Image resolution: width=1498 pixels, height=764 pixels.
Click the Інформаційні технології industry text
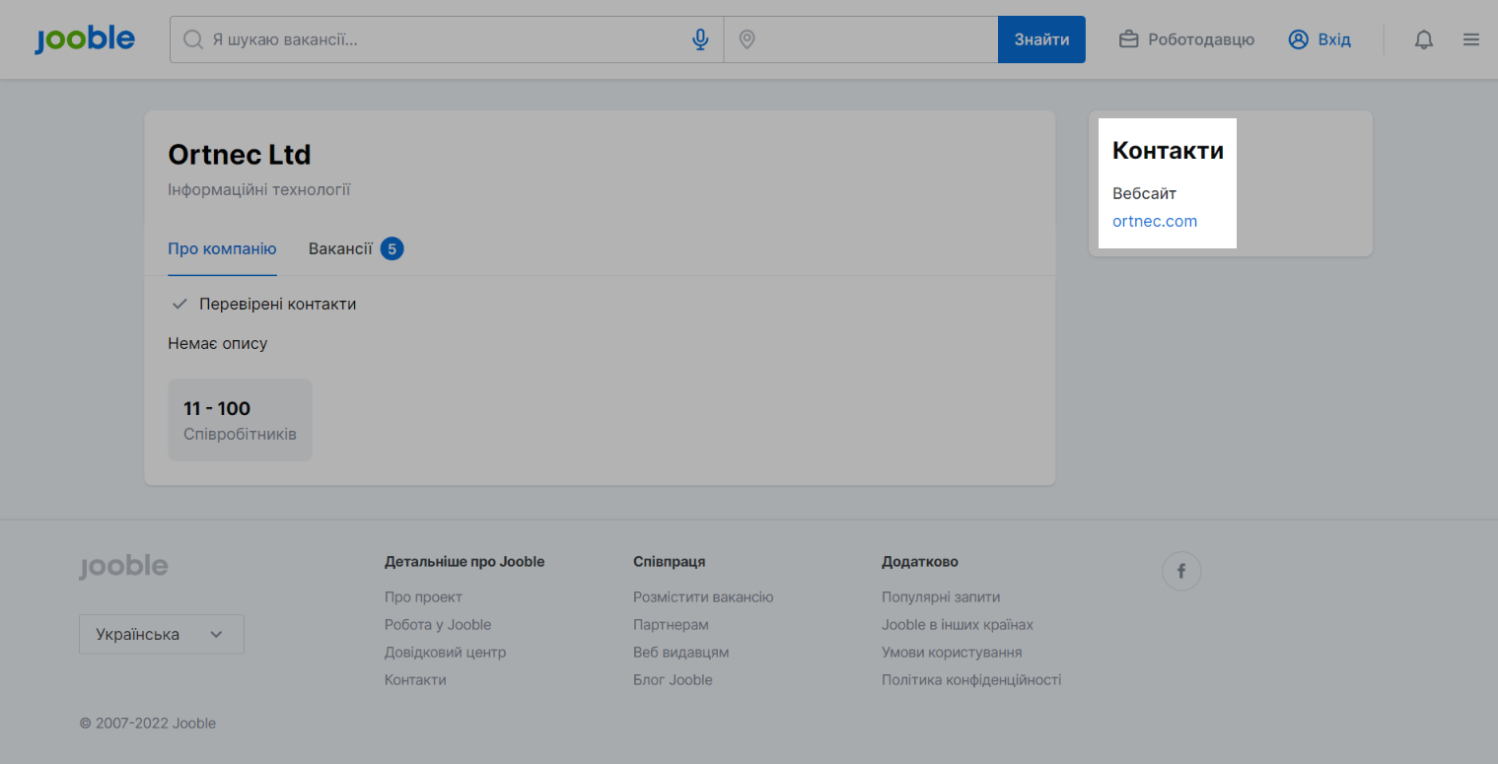[259, 190]
